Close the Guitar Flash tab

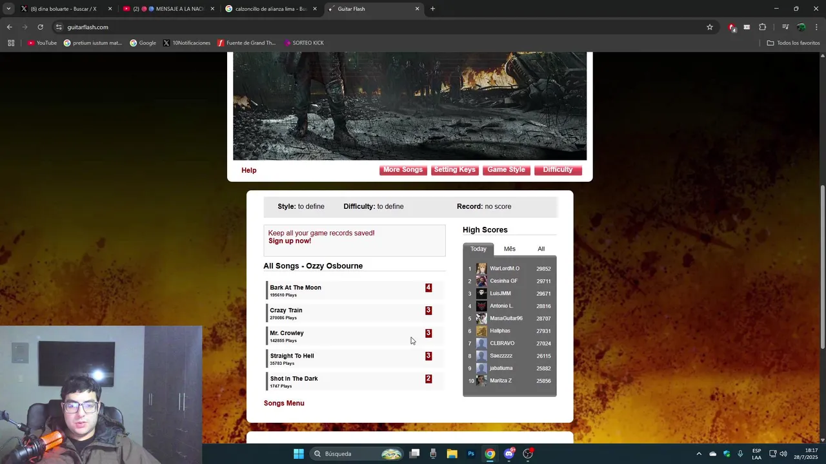point(417,9)
